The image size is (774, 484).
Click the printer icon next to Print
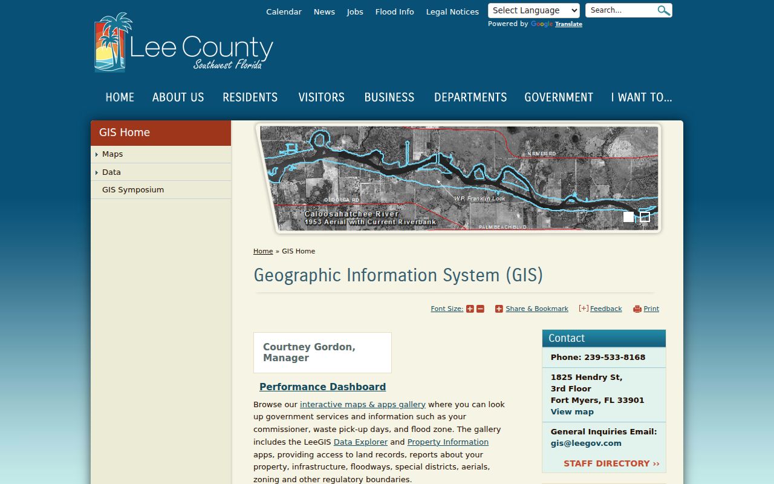[x=637, y=309]
